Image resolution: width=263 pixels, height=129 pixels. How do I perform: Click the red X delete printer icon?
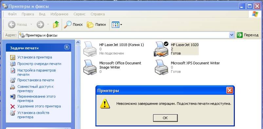(x=13, y=106)
